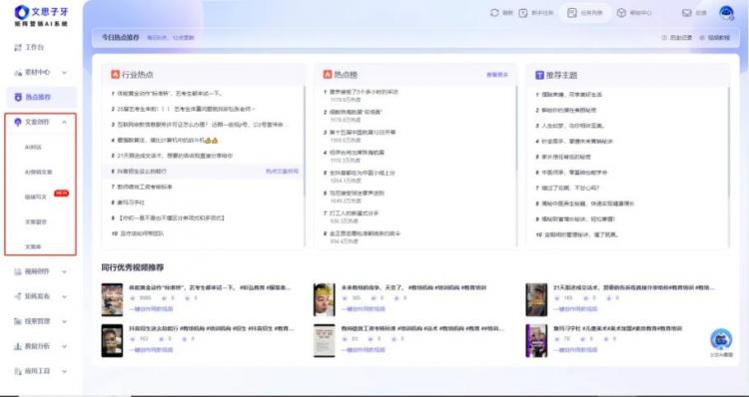The image size is (749, 397).
Task: Click the 线索管理 sidebar icon
Action: point(18,321)
